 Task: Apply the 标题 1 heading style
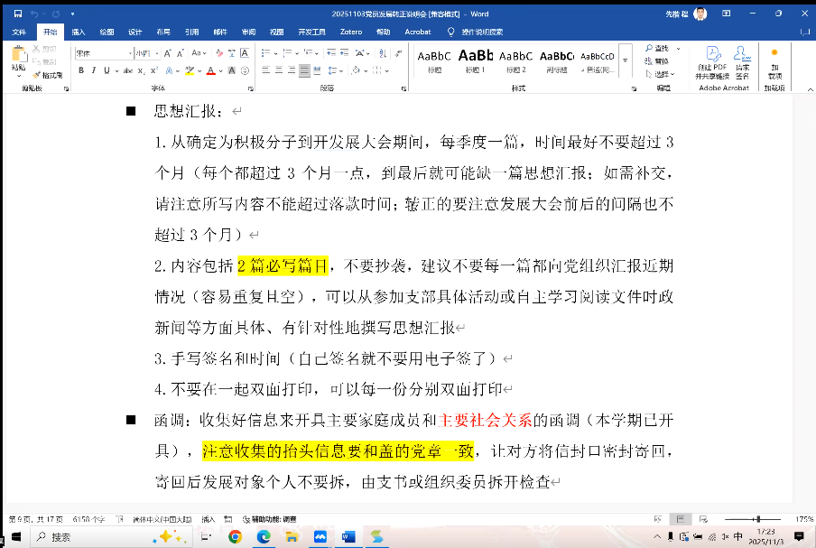(475, 60)
